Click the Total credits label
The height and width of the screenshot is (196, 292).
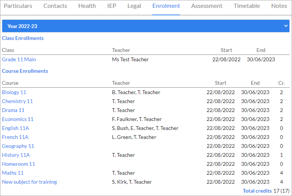(x=257, y=191)
